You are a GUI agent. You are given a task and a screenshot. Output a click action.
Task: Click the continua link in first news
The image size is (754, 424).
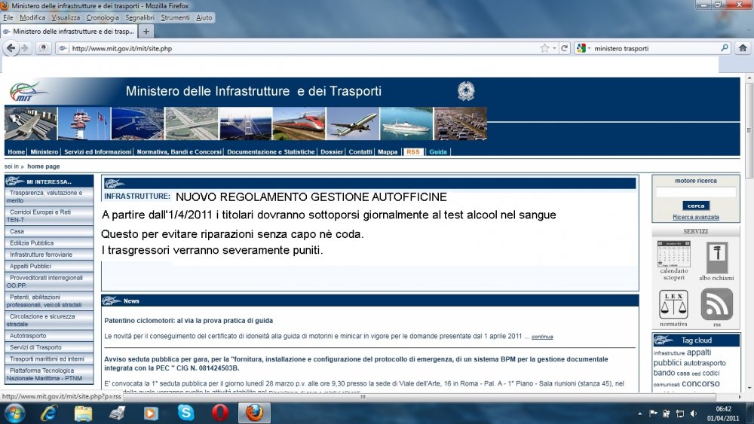[x=542, y=337]
